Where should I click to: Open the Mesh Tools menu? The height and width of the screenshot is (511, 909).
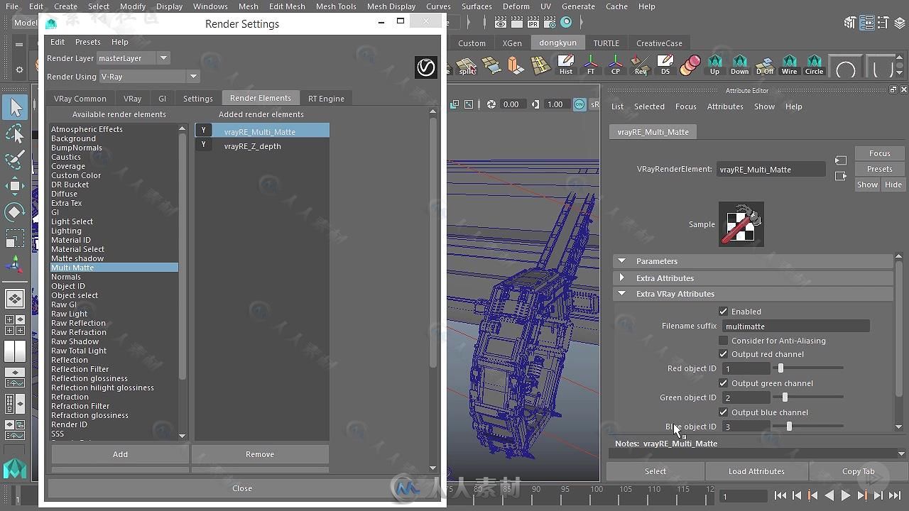336,6
